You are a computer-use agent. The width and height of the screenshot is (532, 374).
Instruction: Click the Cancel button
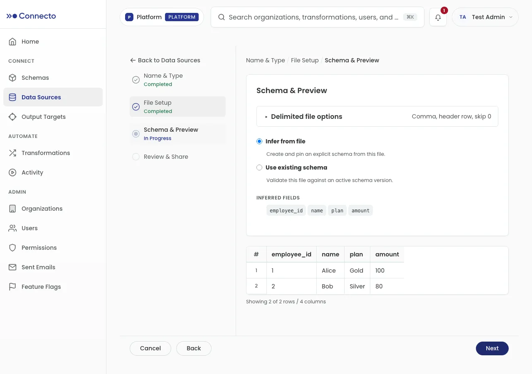coord(150,348)
